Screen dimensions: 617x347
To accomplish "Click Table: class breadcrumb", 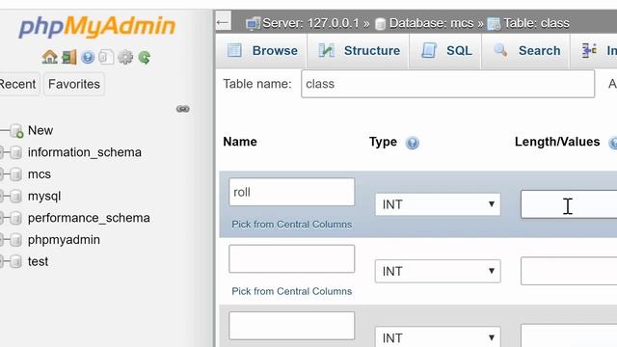I will coord(536,23).
